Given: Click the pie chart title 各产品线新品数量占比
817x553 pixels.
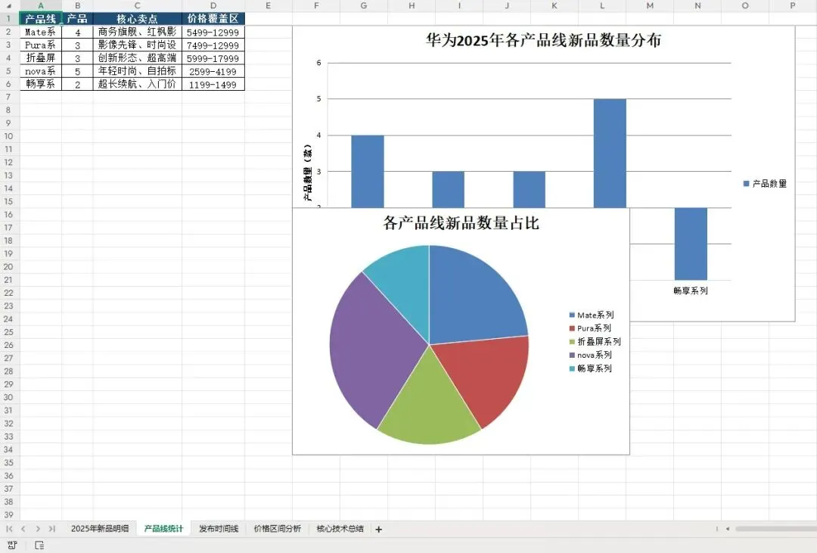Looking at the screenshot, I should (x=461, y=223).
